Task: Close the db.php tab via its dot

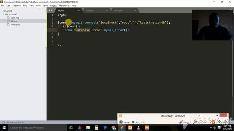Action: pos(79,11)
